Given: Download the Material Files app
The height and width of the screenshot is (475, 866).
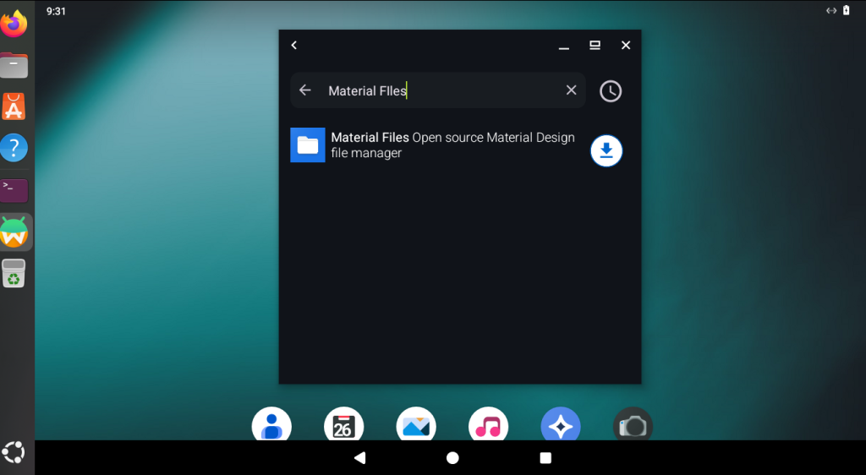Looking at the screenshot, I should pos(606,150).
